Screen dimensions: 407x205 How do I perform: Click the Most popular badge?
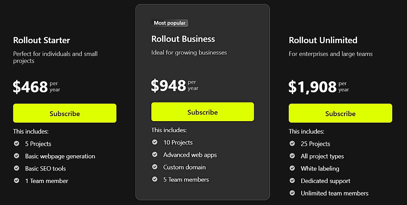[170, 23]
